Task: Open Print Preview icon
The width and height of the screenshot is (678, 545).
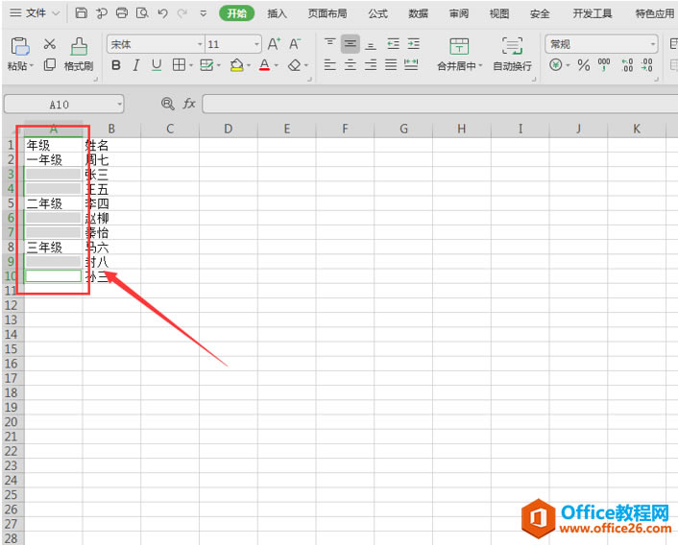Action: tap(142, 13)
